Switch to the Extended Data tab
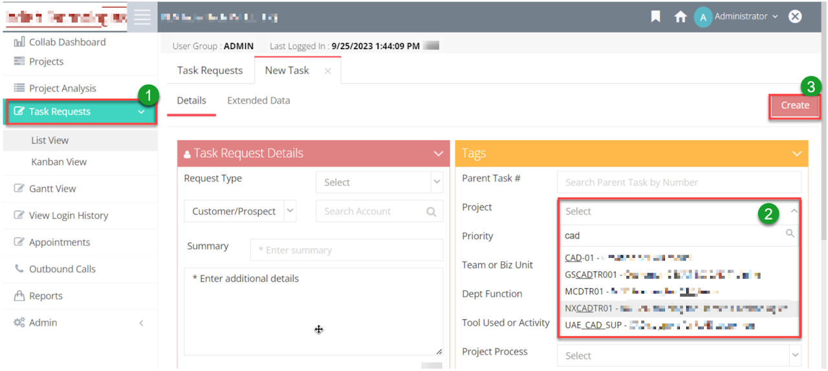The width and height of the screenshot is (828, 371). (258, 101)
